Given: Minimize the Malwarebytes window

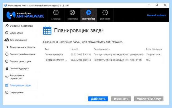Looking at the screenshot, I should point(149,5).
